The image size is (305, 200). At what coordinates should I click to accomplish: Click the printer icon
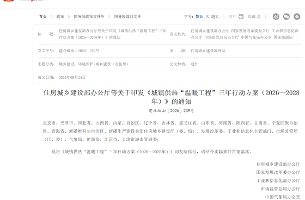(241, 16)
